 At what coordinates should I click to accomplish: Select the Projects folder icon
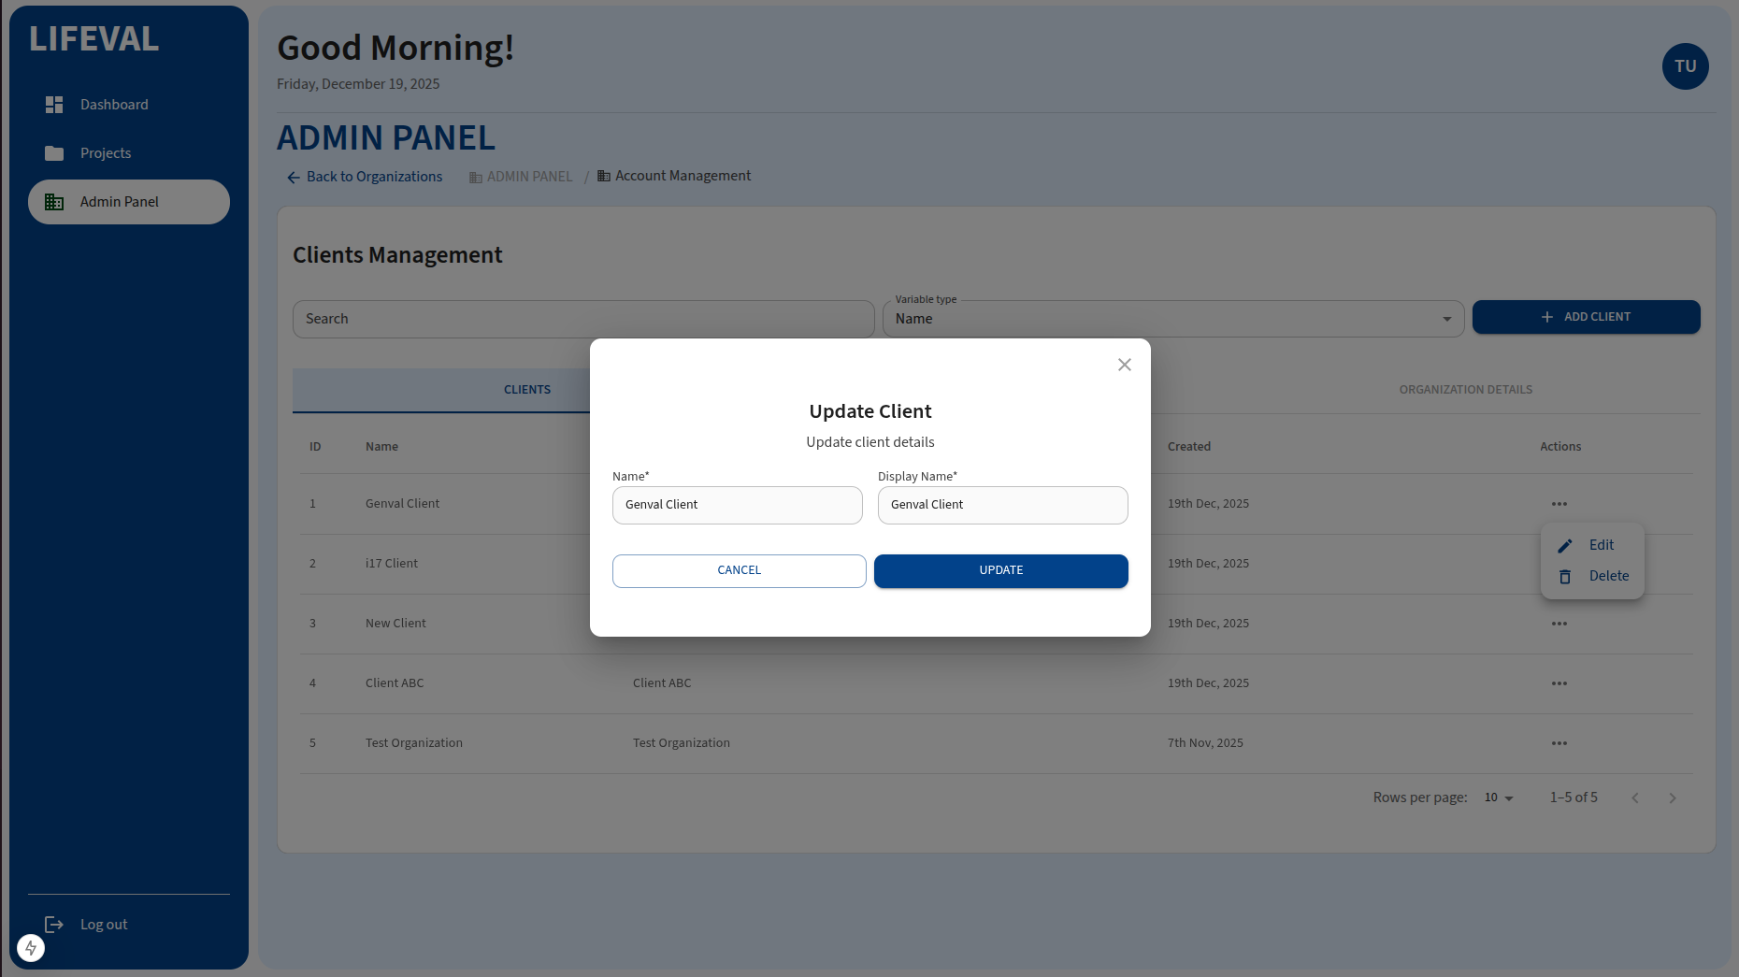(x=54, y=152)
